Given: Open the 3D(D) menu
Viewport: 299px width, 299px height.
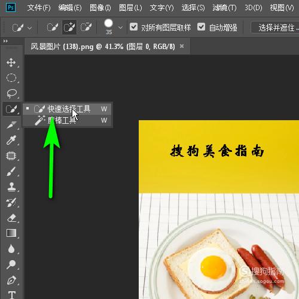Looking at the screenshot, I should coord(254,8).
